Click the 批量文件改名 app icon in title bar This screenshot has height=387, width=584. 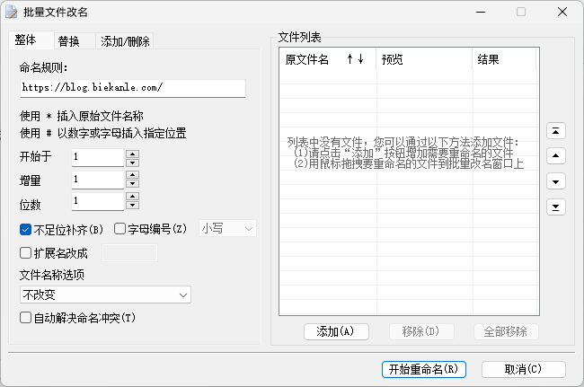[11, 12]
